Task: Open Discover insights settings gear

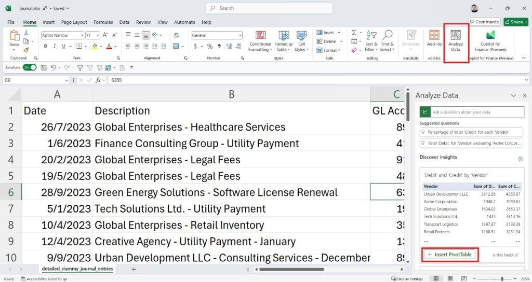Action: (x=520, y=159)
